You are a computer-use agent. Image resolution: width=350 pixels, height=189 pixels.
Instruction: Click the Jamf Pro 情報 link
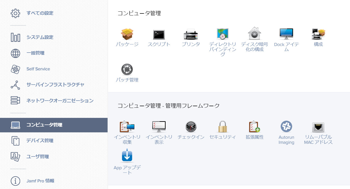40,181
